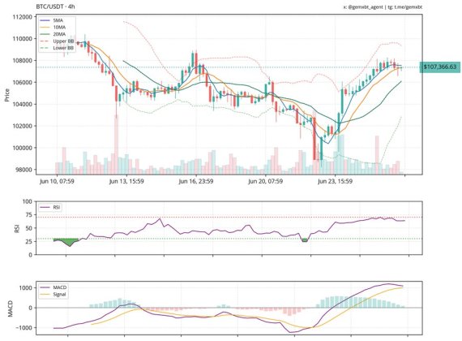Click the 112000 price axis label
462x341 pixels.
(x=23, y=17)
